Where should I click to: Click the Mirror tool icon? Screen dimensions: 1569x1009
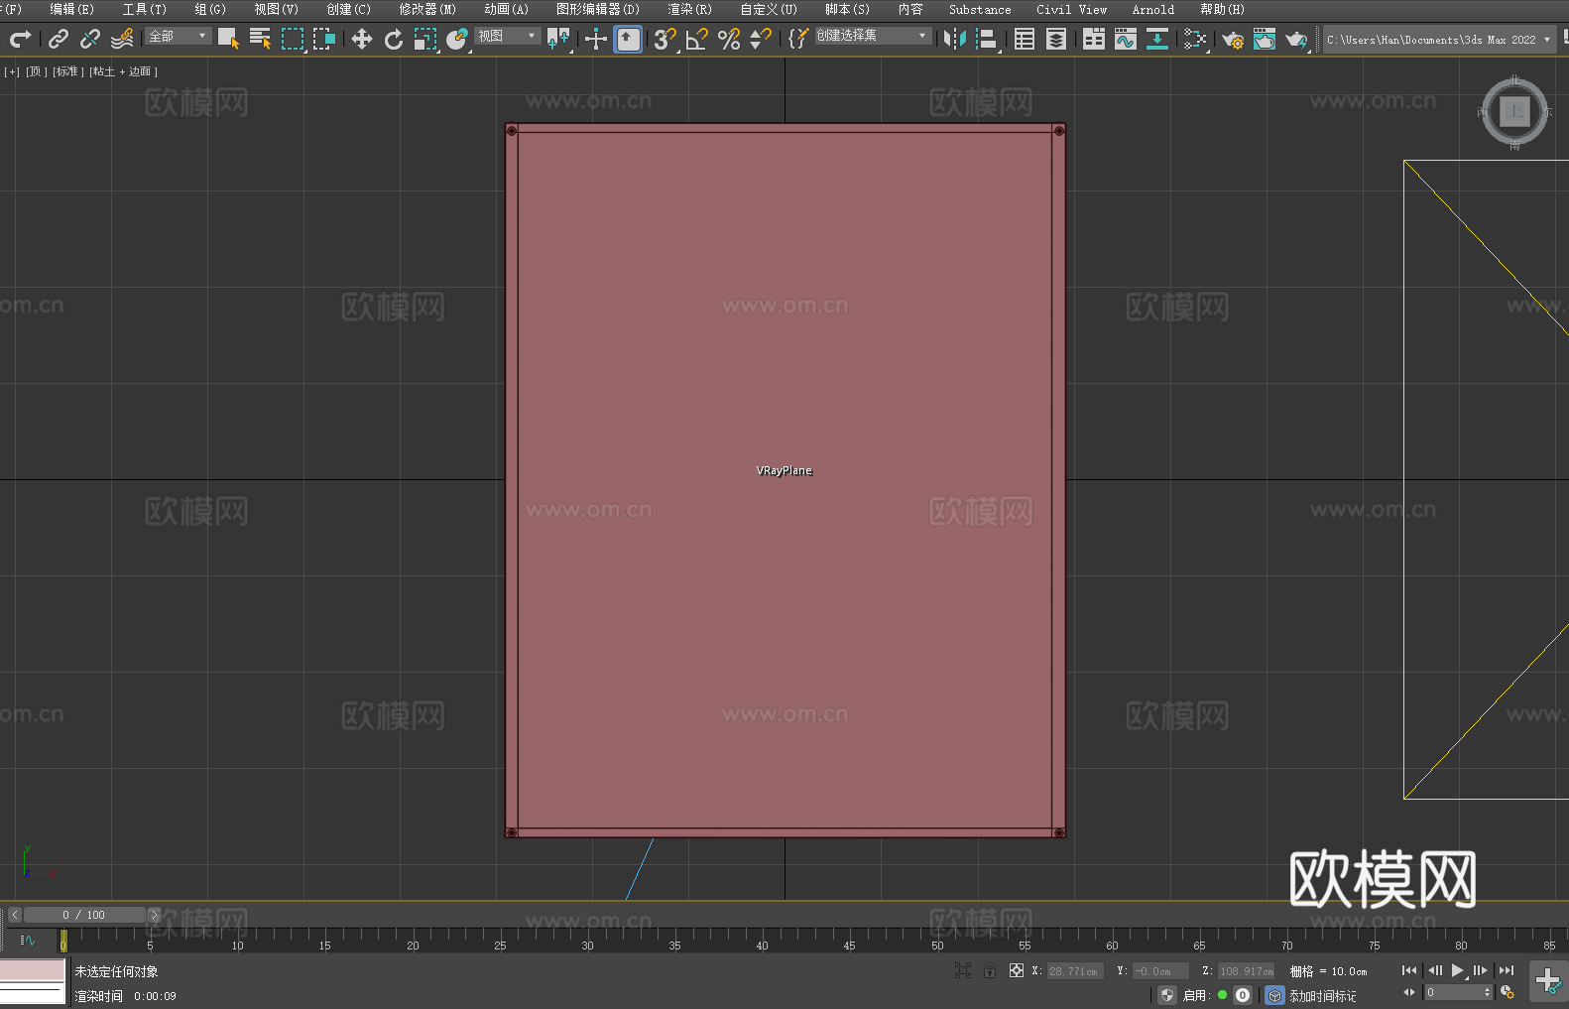955,39
